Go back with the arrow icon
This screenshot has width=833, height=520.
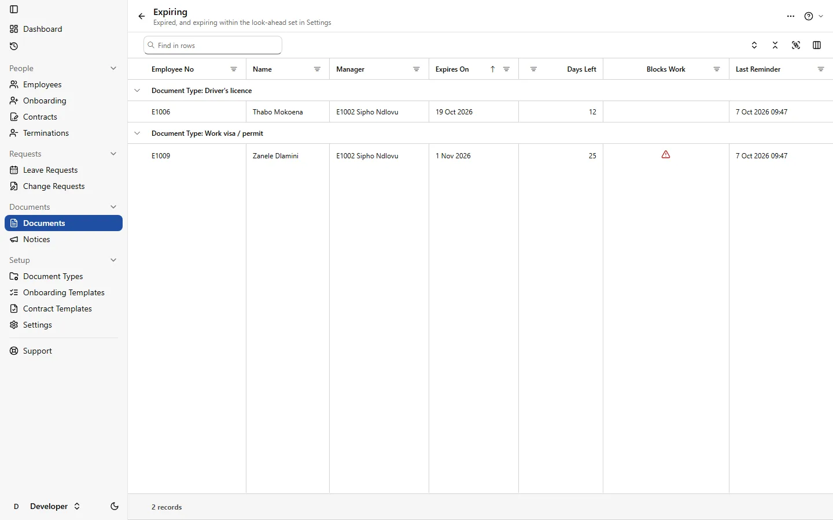pyautogui.click(x=142, y=16)
